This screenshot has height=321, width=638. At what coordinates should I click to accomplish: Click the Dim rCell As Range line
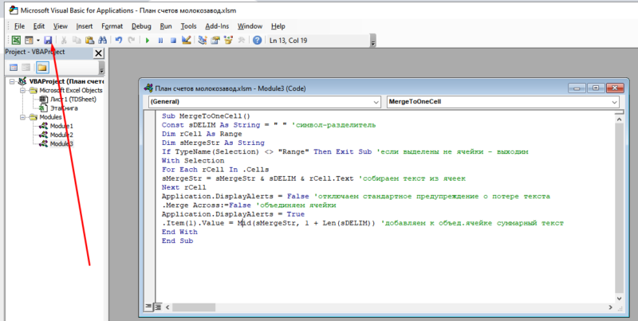click(x=202, y=134)
